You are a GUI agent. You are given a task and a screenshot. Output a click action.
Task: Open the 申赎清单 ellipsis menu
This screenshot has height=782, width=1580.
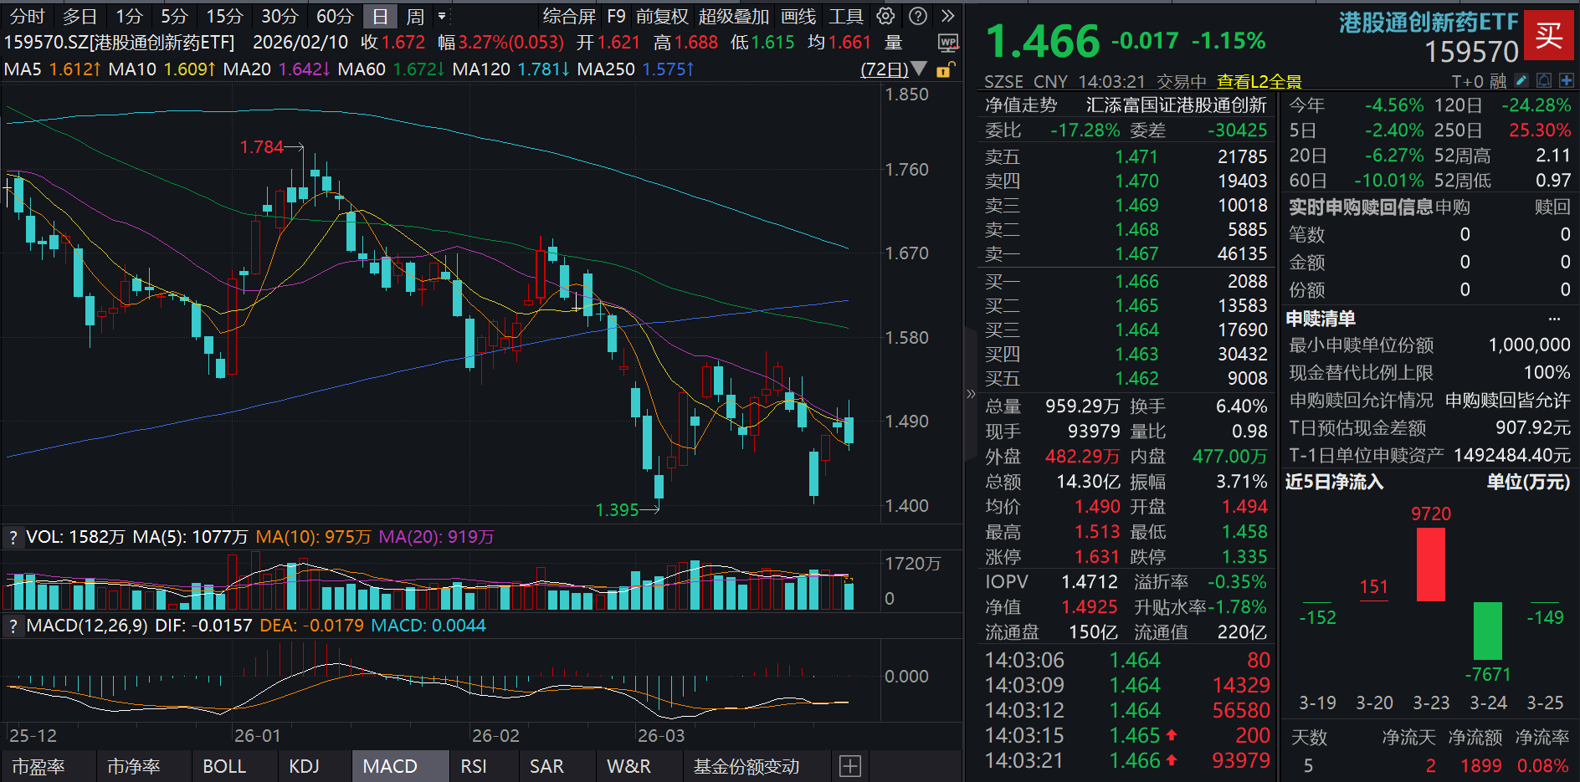point(1554,319)
